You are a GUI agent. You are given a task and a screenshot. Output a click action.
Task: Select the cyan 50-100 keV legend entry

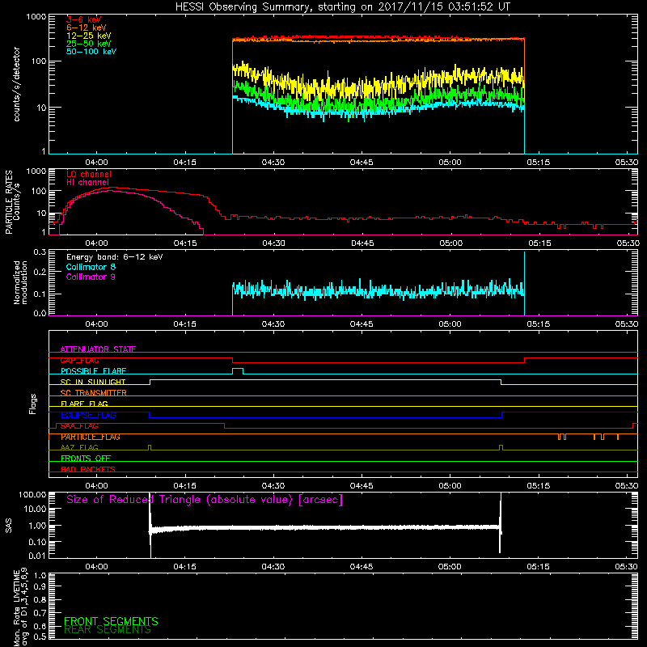[x=91, y=52]
